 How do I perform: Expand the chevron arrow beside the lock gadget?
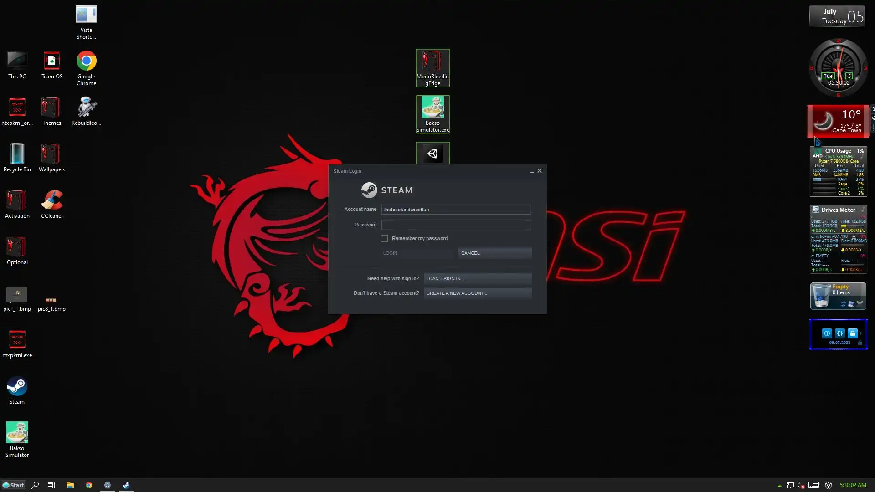[x=860, y=333]
